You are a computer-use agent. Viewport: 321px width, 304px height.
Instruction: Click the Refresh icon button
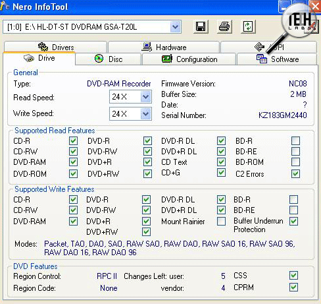248,27
